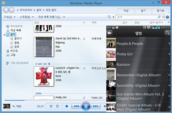Skip to the next track
The width and height of the screenshot is (172, 113).
95,106
